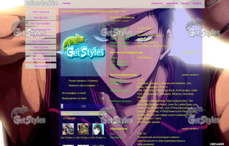Click редактировать next to Контактная информация
Screen dimensions: 229x146
pyautogui.click(x=190, y=52)
